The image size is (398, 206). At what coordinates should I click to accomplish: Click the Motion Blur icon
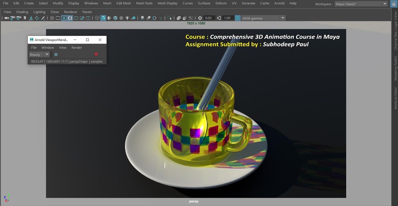(148, 18)
